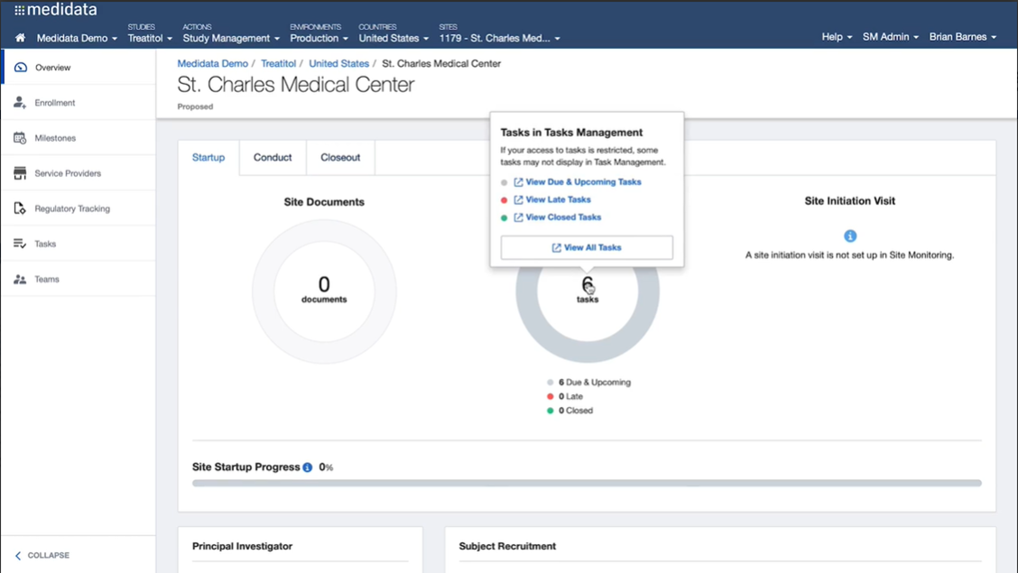Click the Enrollment person-plus icon
Viewport: 1018px width, 573px height.
(x=20, y=103)
